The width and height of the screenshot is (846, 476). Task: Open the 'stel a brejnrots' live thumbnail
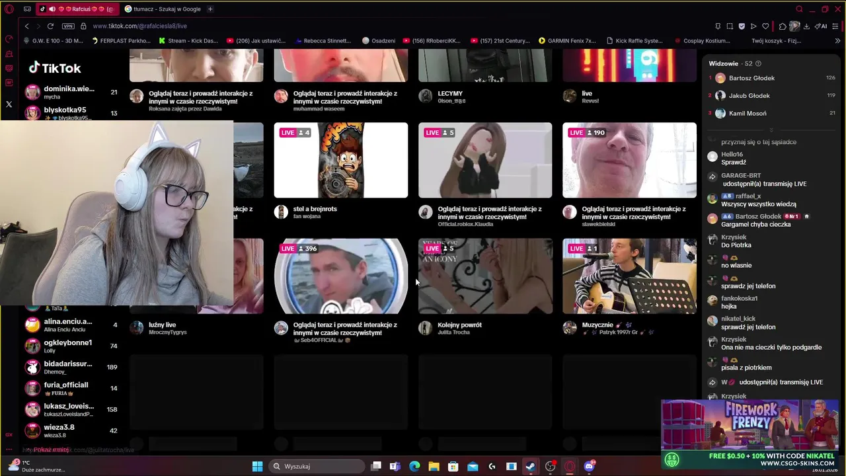click(x=341, y=160)
